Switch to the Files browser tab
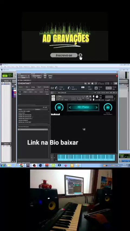The width and height of the screenshot is (130, 231). point(27,87)
